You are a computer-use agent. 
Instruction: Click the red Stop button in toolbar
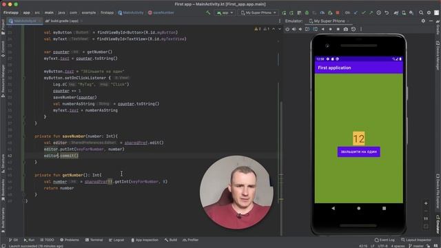(338, 12)
